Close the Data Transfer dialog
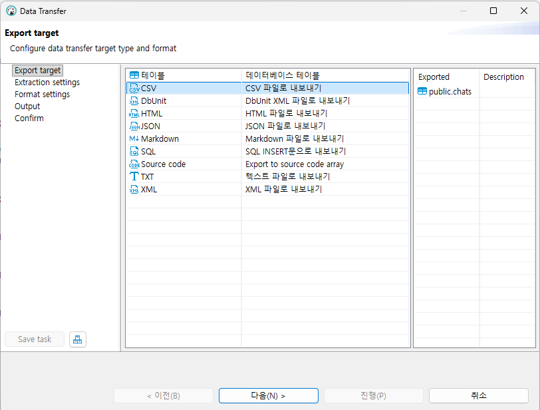The height and width of the screenshot is (410, 540). (524, 11)
